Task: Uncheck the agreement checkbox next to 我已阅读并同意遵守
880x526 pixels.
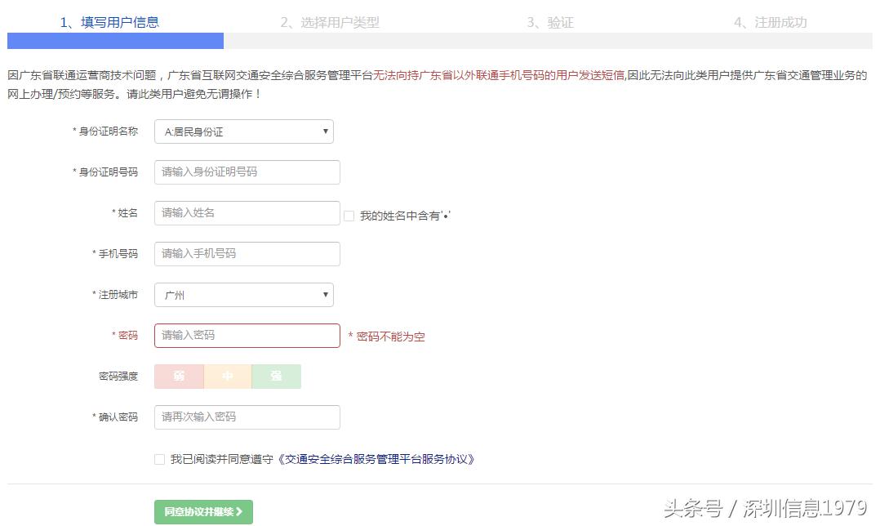Action: 159,459
